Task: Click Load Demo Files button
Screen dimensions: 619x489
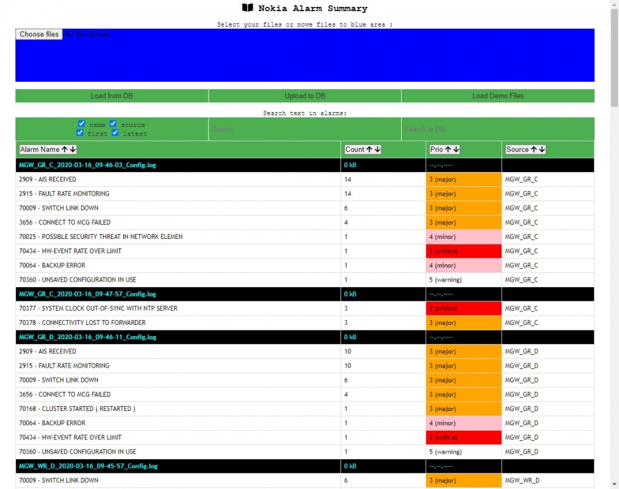Action: [498, 96]
